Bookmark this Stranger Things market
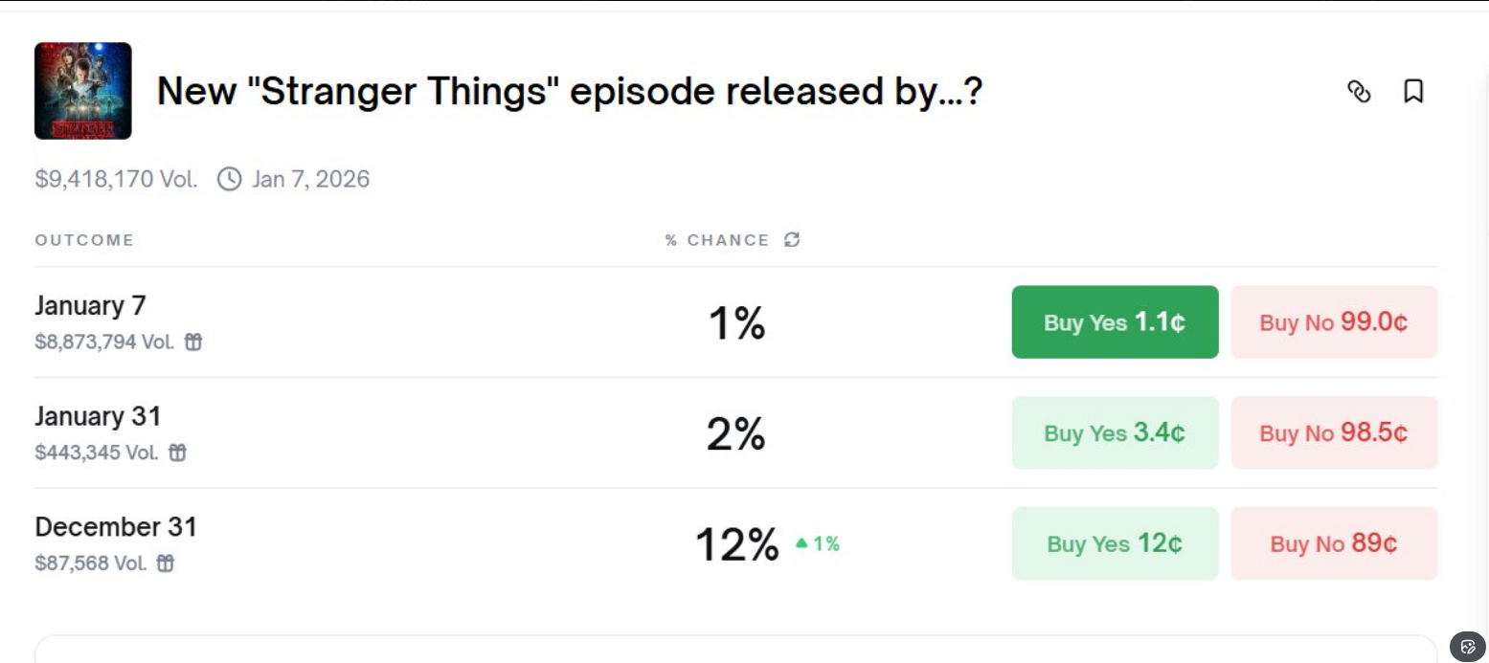 (1413, 91)
